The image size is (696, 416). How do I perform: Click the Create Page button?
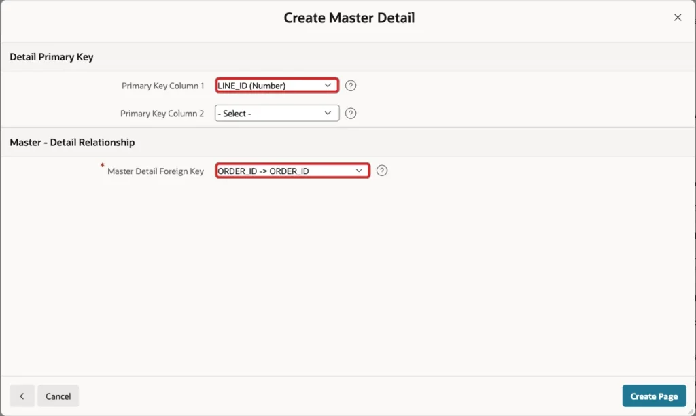pos(654,396)
